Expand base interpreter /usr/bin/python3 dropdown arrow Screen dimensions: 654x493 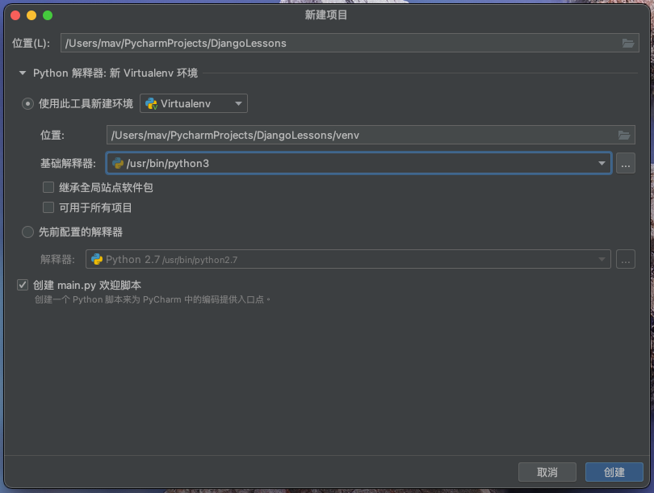pyautogui.click(x=602, y=164)
